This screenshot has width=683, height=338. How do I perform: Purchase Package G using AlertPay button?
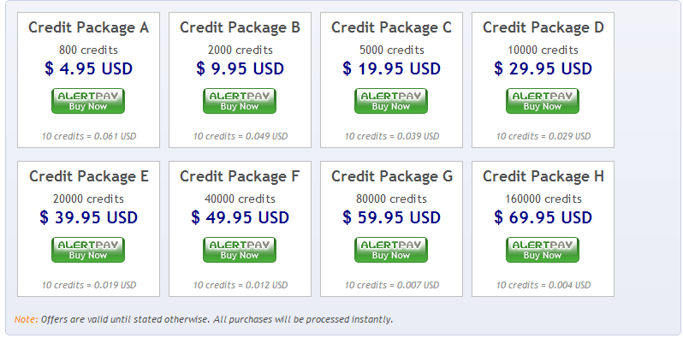391,250
